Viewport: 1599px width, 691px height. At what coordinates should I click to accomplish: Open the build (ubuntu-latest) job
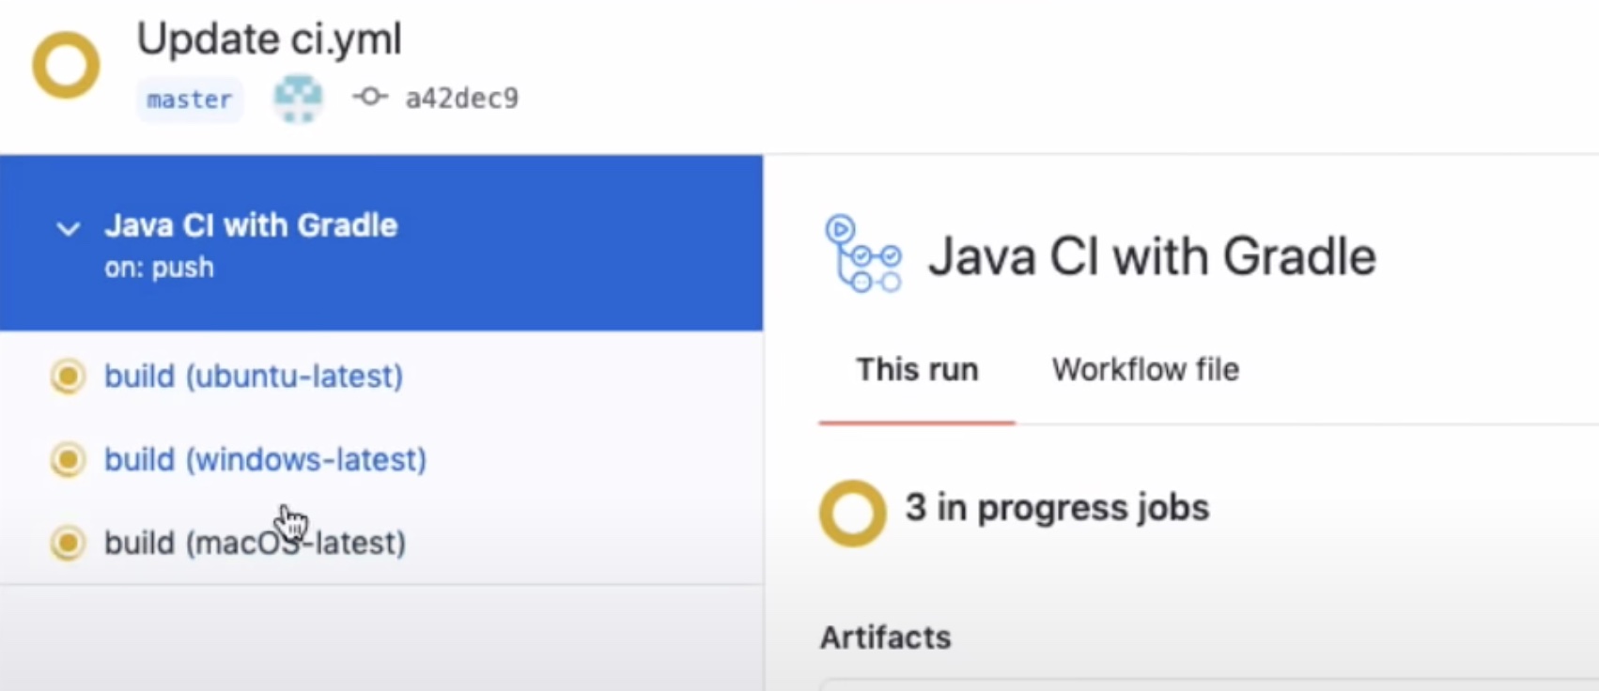(254, 376)
